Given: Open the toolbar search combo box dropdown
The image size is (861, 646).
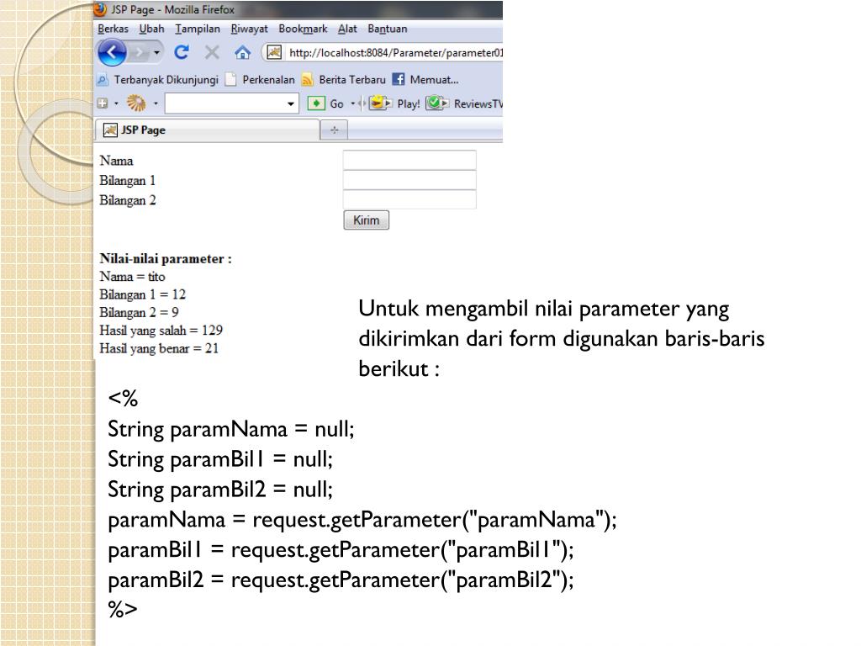Looking at the screenshot, I should click(x=290, y=103).
